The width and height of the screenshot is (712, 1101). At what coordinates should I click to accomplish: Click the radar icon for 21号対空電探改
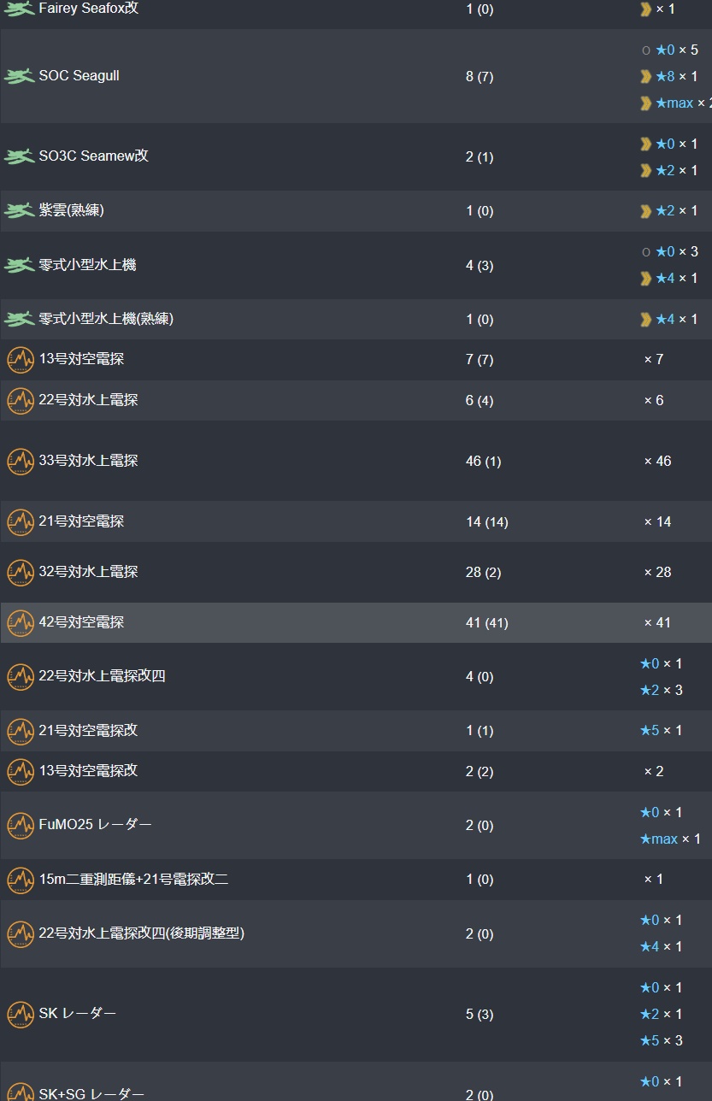click(x=21, y=731)
